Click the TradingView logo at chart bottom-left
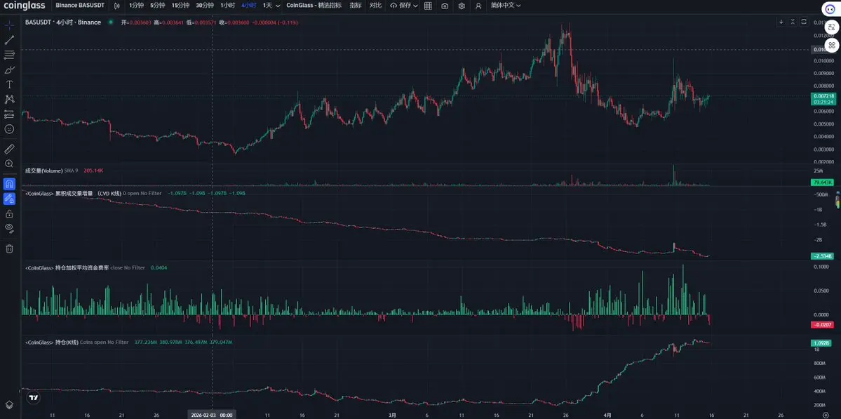 click(34, 397)
